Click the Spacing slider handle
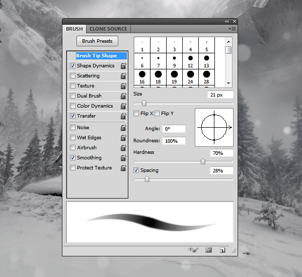The image size is (302, 277). point(147,179)
